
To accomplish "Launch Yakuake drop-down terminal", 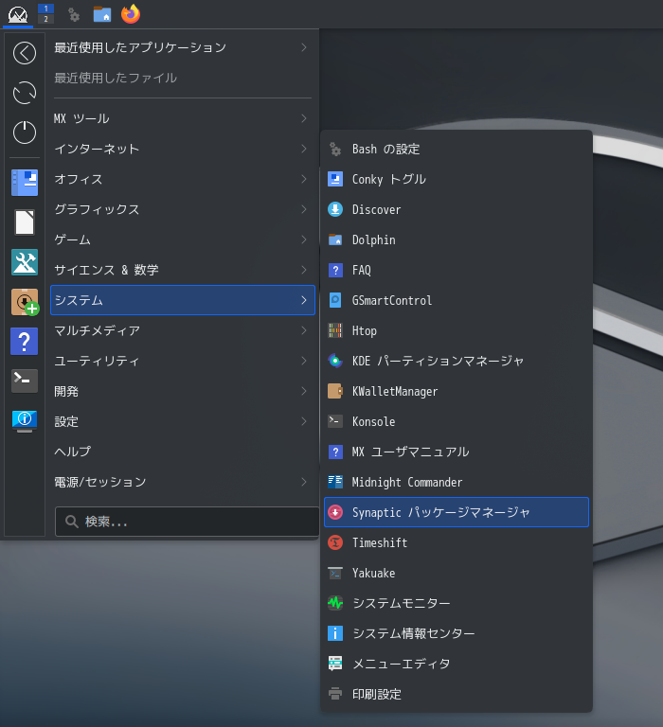I will point(457,573).
